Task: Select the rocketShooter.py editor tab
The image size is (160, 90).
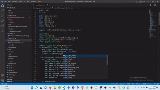Action: (40, 5)
